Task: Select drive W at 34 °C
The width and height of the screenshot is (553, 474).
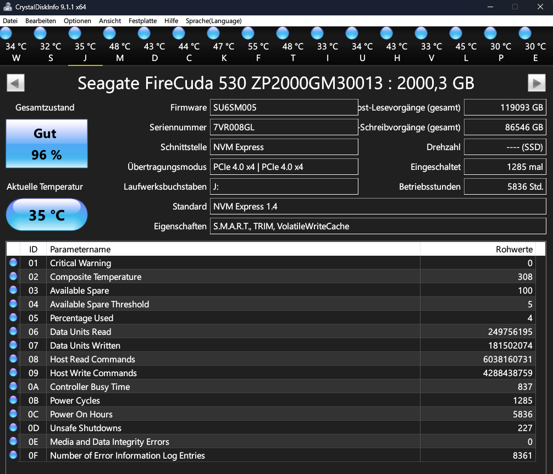Action: pos(16,46)
